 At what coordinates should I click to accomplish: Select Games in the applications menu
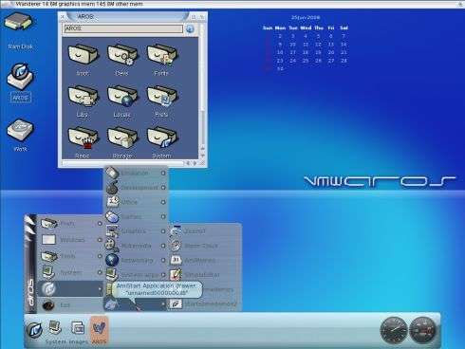click(x=136, y=217)
